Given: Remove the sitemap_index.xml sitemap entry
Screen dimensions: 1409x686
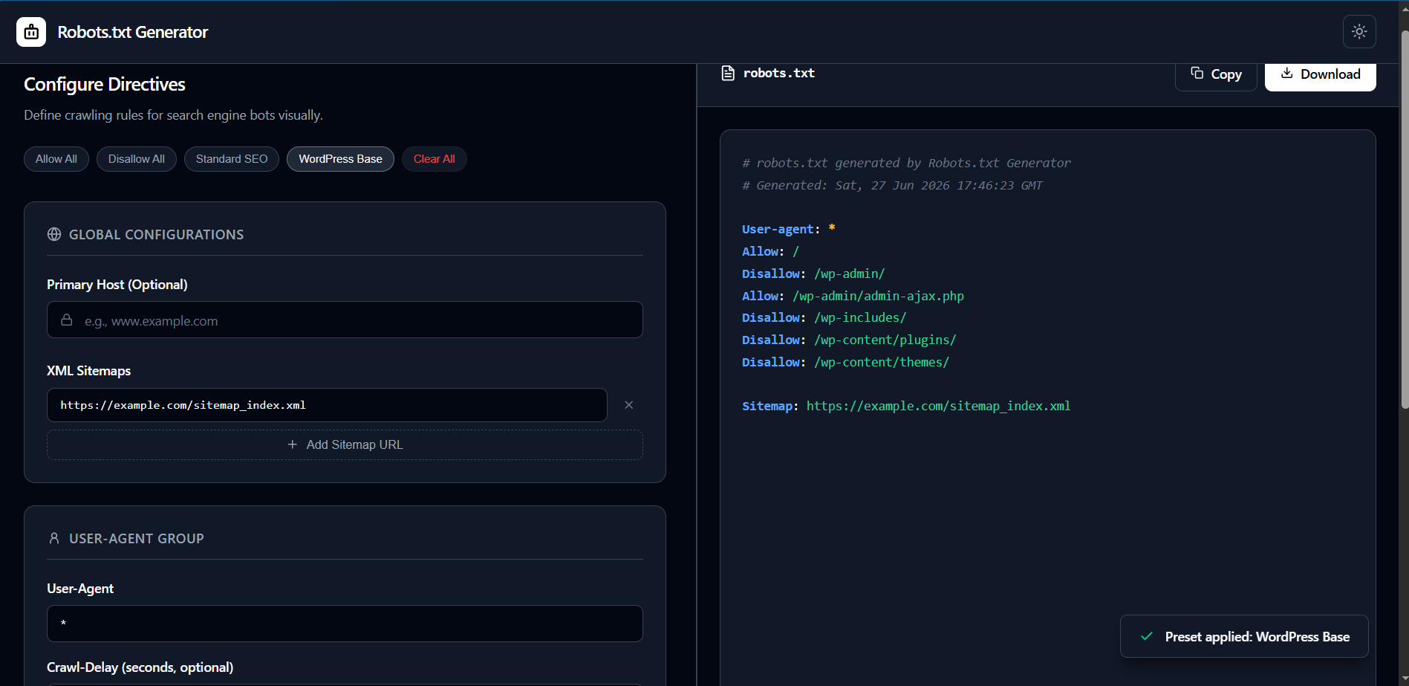Looking at the screenshot, I should tap(629, 405).
